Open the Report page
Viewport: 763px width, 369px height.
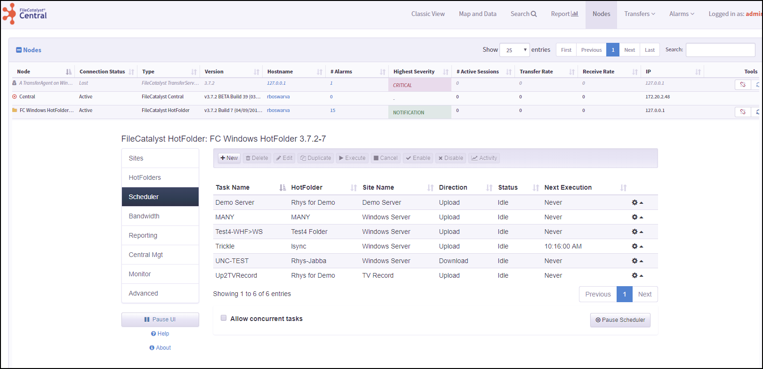(x=564, y=14)
